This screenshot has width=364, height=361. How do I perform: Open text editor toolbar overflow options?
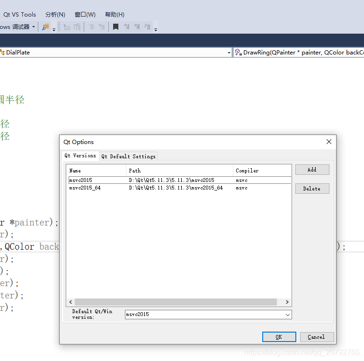(x=156, y=29)
